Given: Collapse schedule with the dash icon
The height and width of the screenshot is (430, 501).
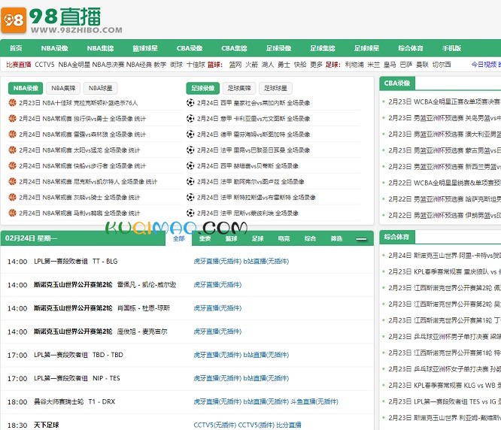Looking at the screenshot, I should pyautogui.click(x=361, y=239).
